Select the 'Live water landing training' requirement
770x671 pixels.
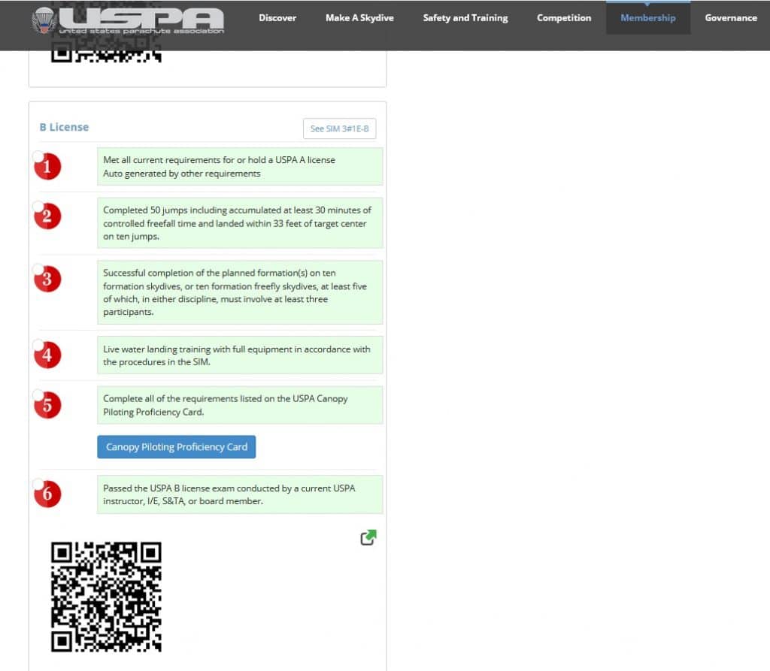tap(240, 355)
